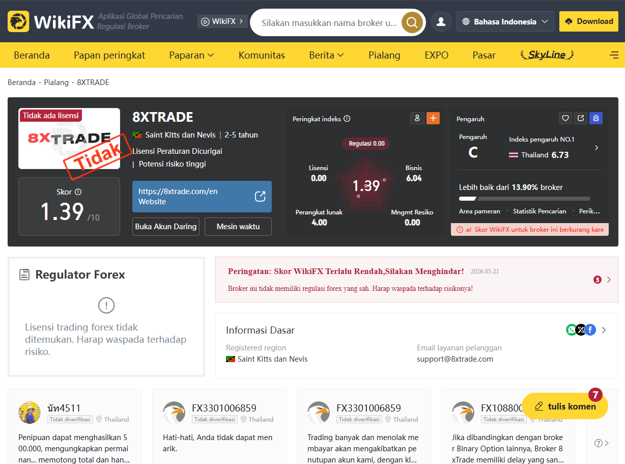Click the X (Twitter) icon in Informasi Dasar

click(x=581, y=330)
